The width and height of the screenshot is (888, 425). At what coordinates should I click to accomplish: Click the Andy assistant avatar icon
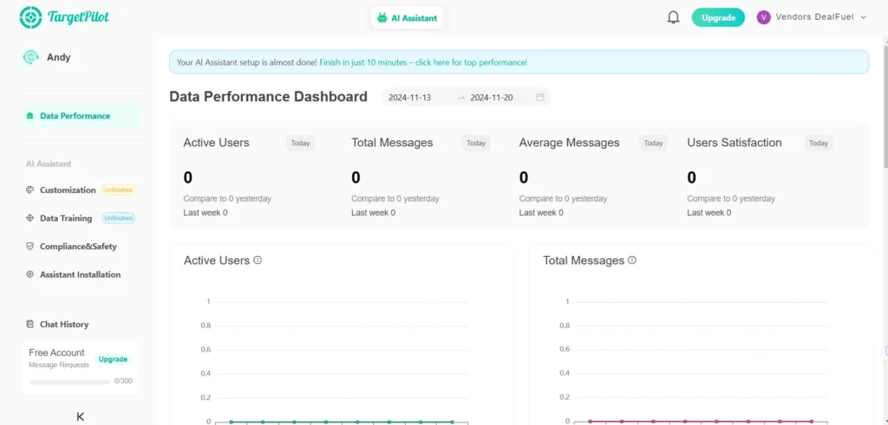[x=31, y=57]
